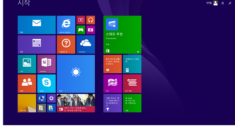Open the Maps tile
Viewport: 235px width, 132px height.
[x=112, y=83]
